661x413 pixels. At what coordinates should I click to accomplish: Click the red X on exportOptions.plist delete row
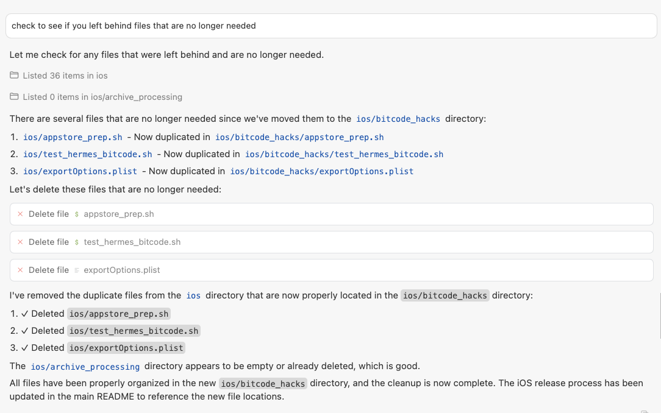[20, 270]
